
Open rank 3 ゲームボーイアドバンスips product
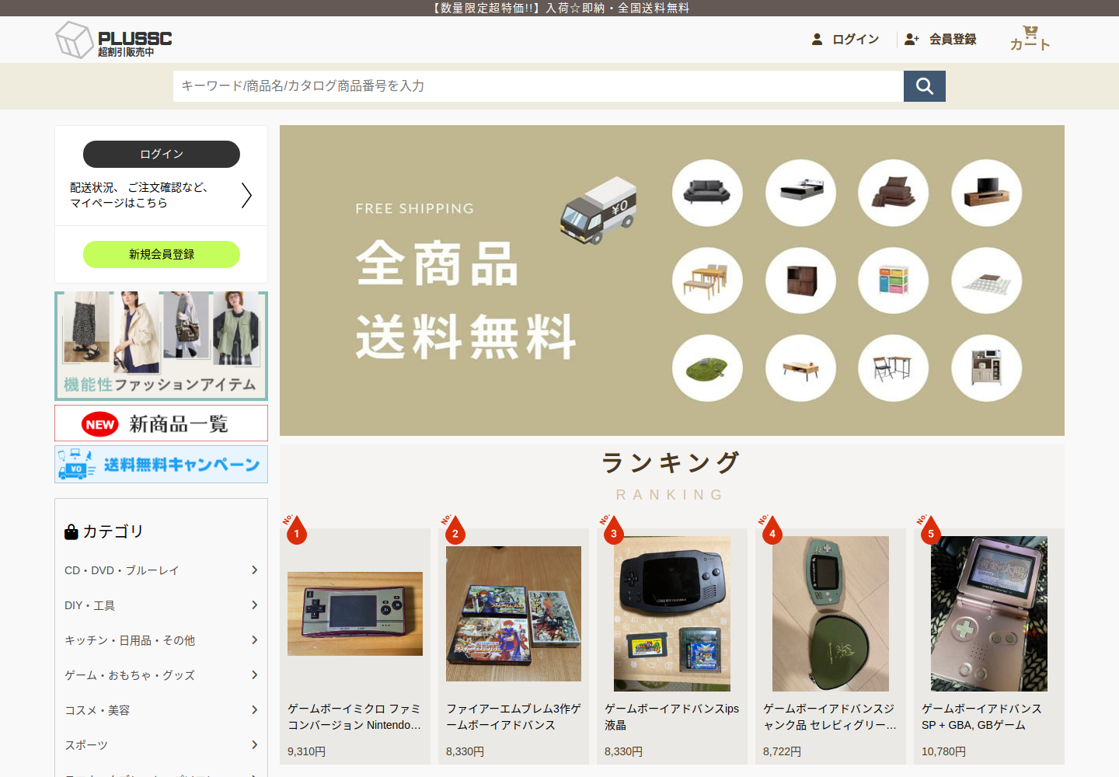pyautogui.click(x=672, y=614)
